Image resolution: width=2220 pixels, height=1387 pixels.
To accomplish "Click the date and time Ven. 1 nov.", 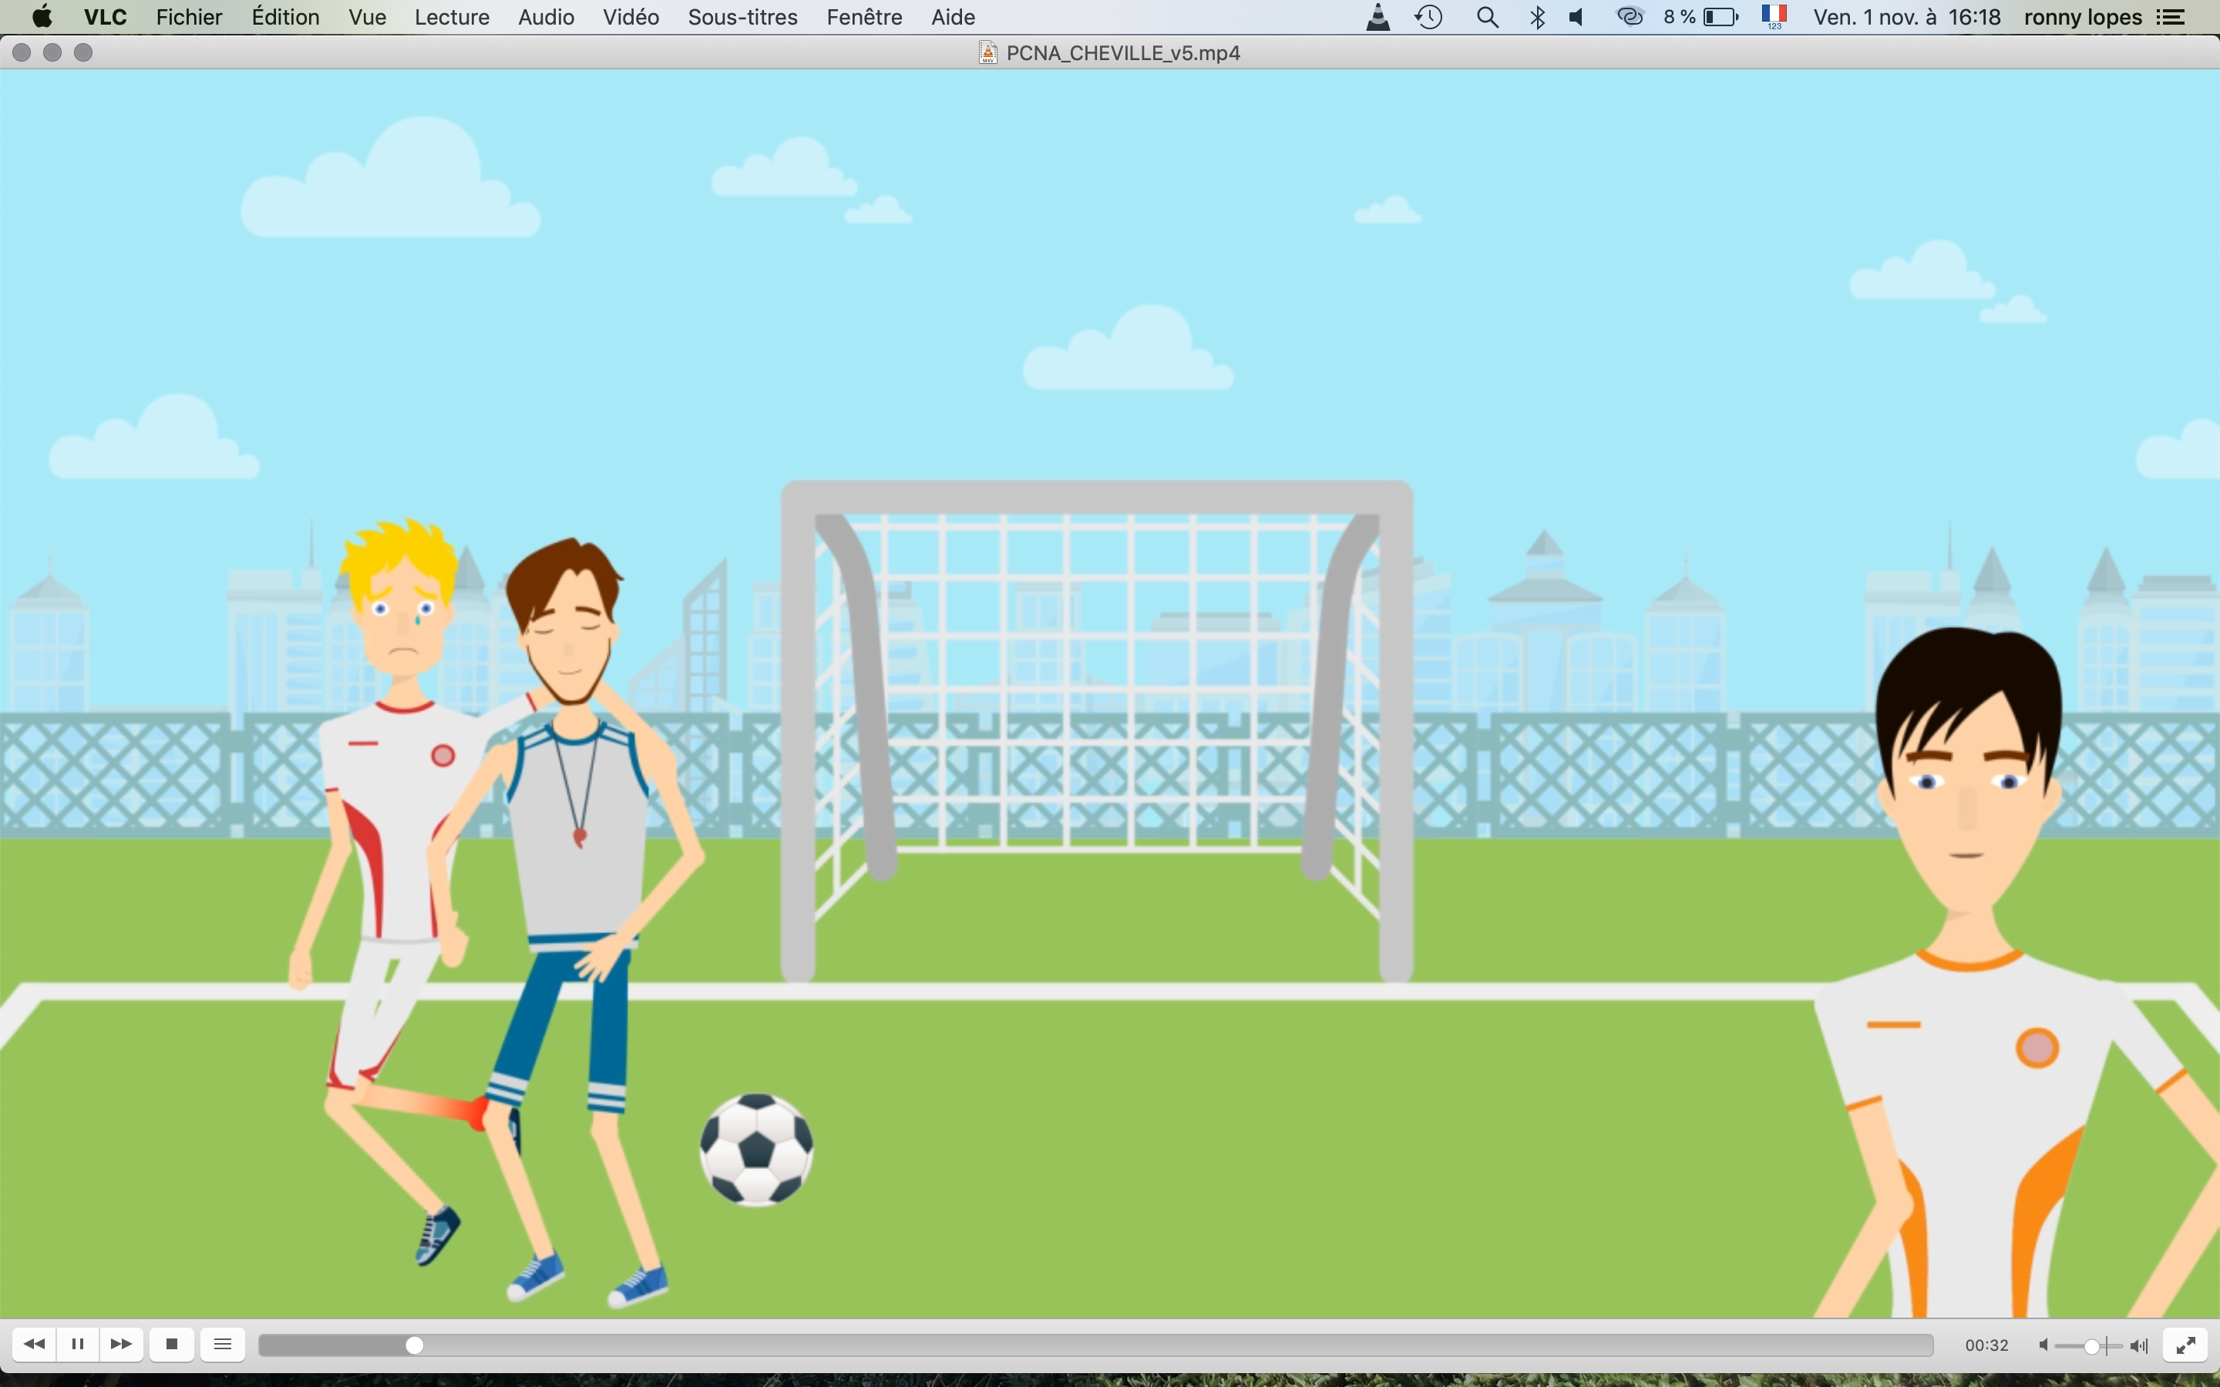I will click(1906, 16).
